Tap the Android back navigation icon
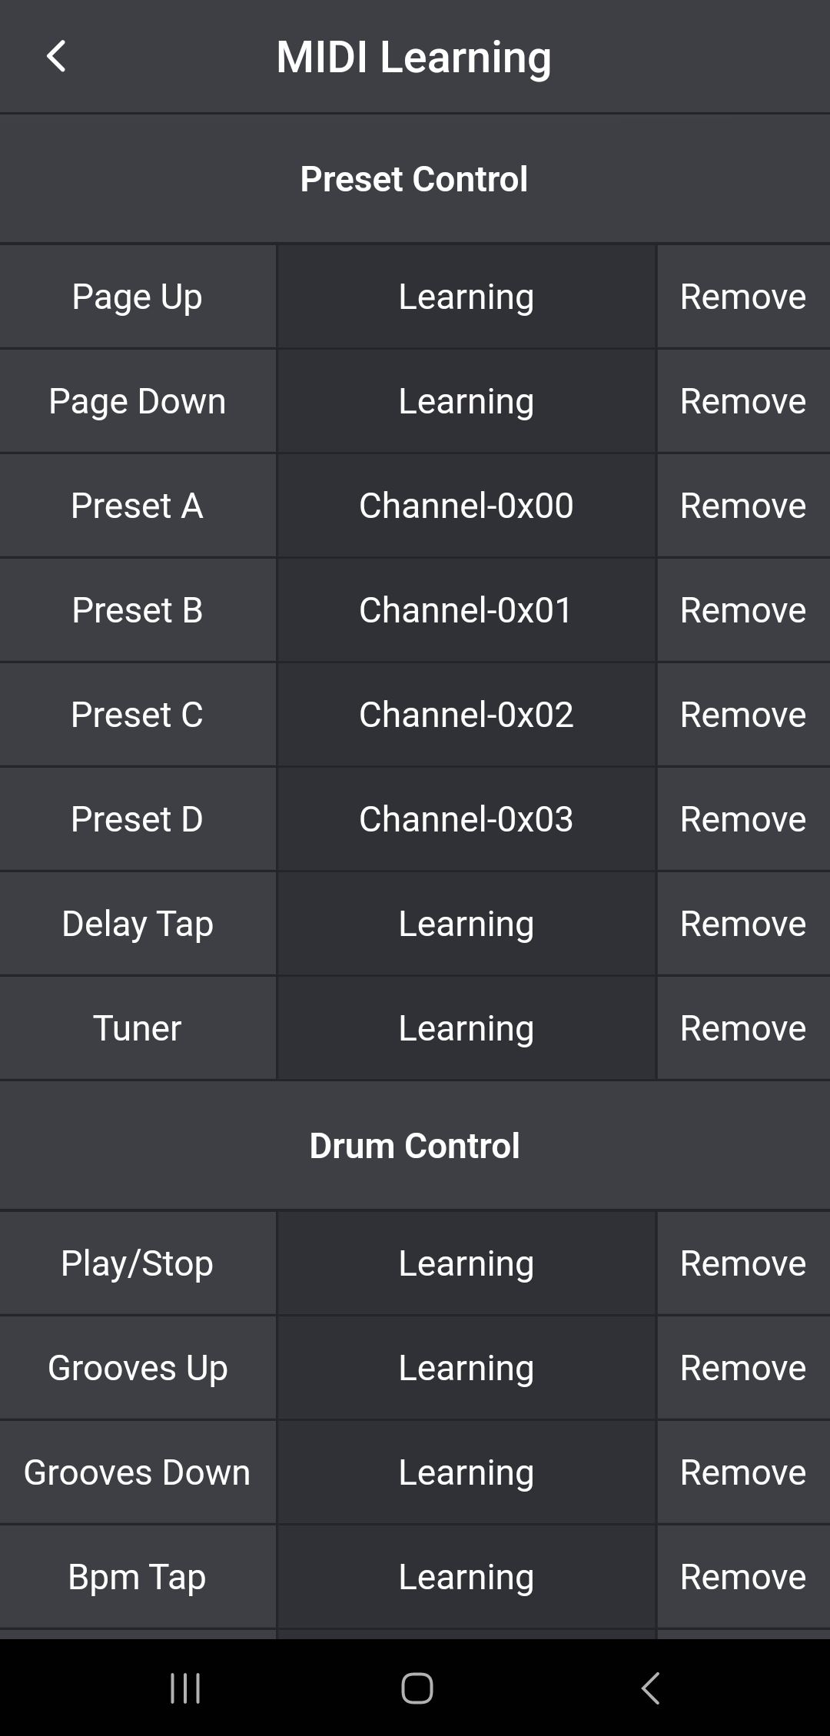The width and height of the screenshot is (830, 1736). (x=649, y=1688)
